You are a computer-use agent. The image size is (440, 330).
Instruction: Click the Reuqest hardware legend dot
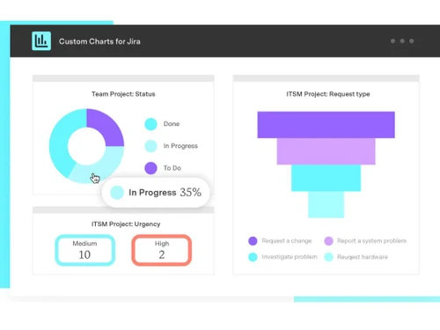[328, 257]
